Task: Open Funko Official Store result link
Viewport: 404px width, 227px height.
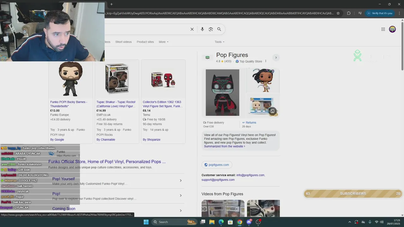Action: coord(107,162)
